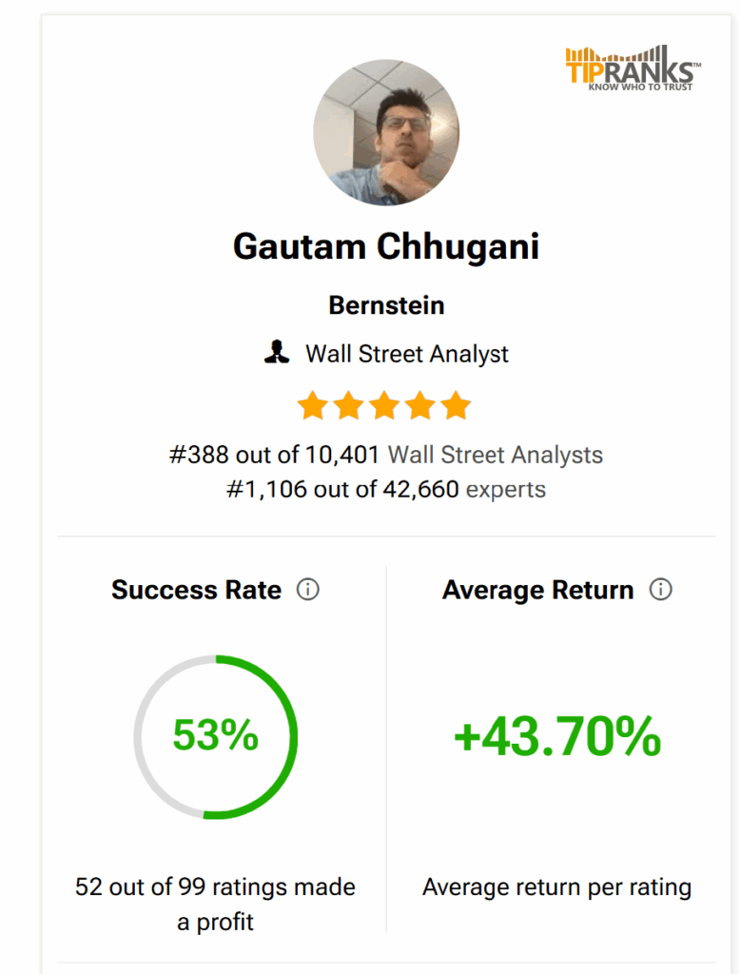The image size is (741, 974).
Task: Open the Wall Street Analysts ranking link
Action: tap(495, 455)
